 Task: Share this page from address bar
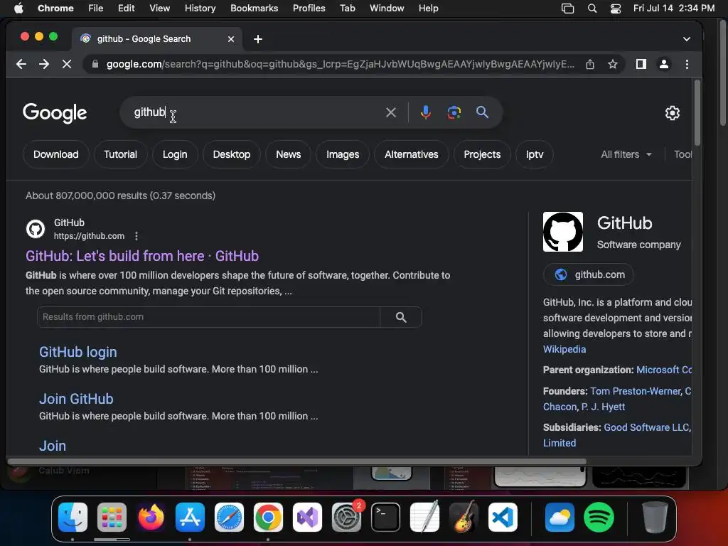589,64
